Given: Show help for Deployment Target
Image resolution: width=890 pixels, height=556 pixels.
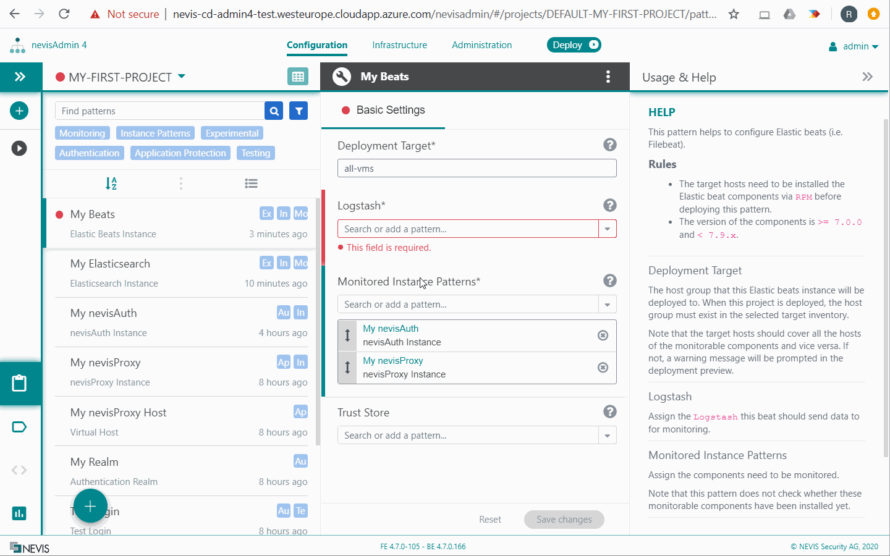Looking at the screenshot, I should click(610, 145).
